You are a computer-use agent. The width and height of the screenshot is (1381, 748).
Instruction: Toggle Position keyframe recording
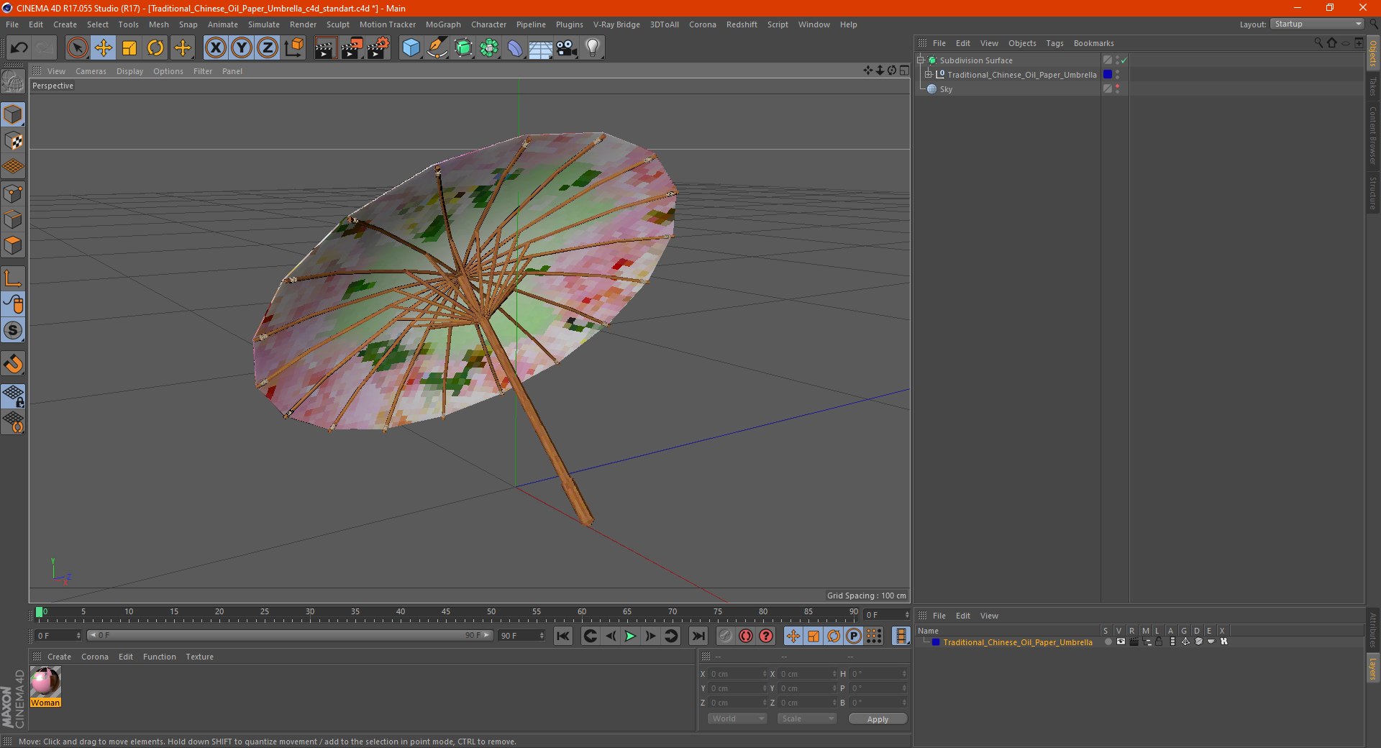point(793,636)
